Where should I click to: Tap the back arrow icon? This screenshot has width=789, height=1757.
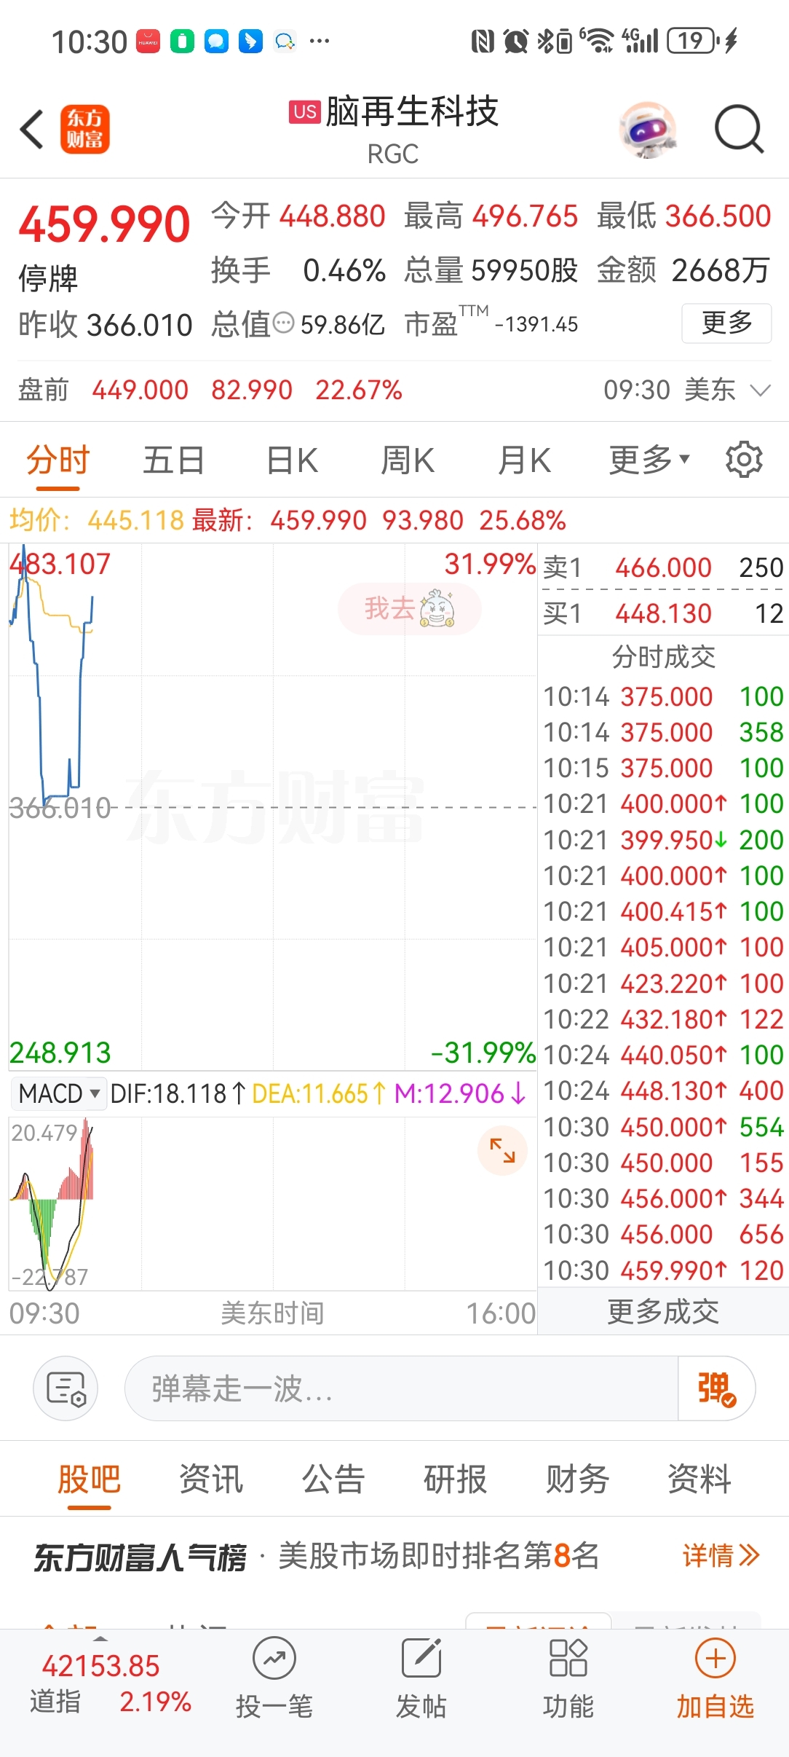coord(32,130)
